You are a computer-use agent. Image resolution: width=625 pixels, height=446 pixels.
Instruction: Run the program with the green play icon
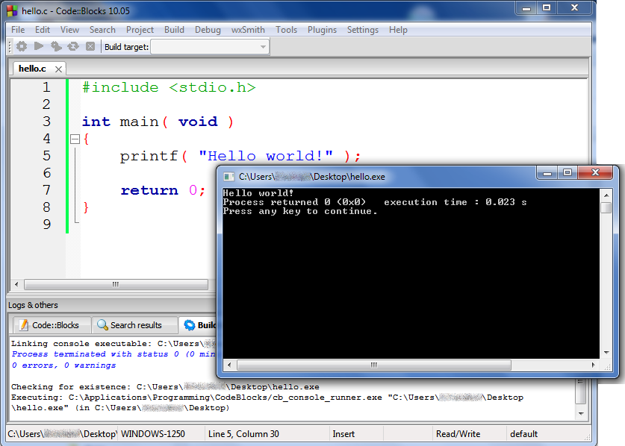click(38, 46)
